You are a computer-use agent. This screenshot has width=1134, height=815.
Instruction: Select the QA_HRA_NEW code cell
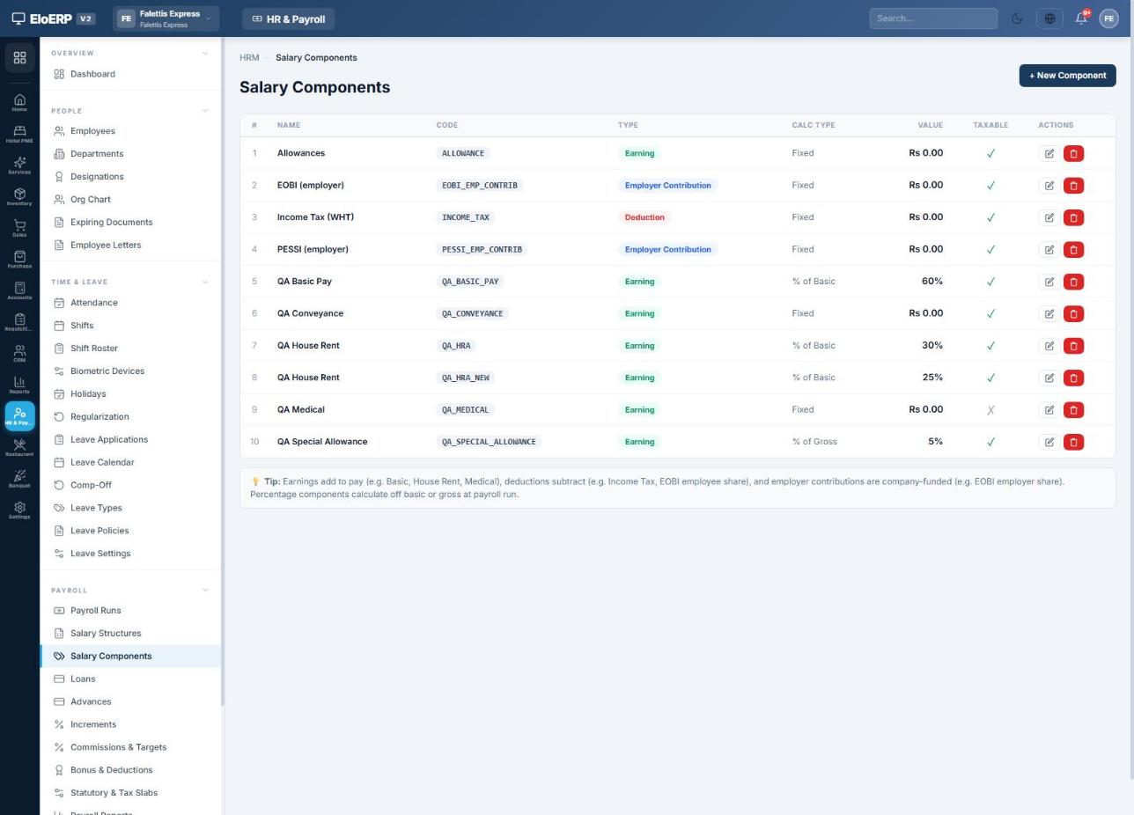coord(465,378)
